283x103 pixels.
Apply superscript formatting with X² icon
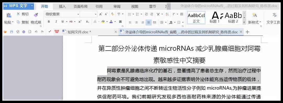click(80, 22)
